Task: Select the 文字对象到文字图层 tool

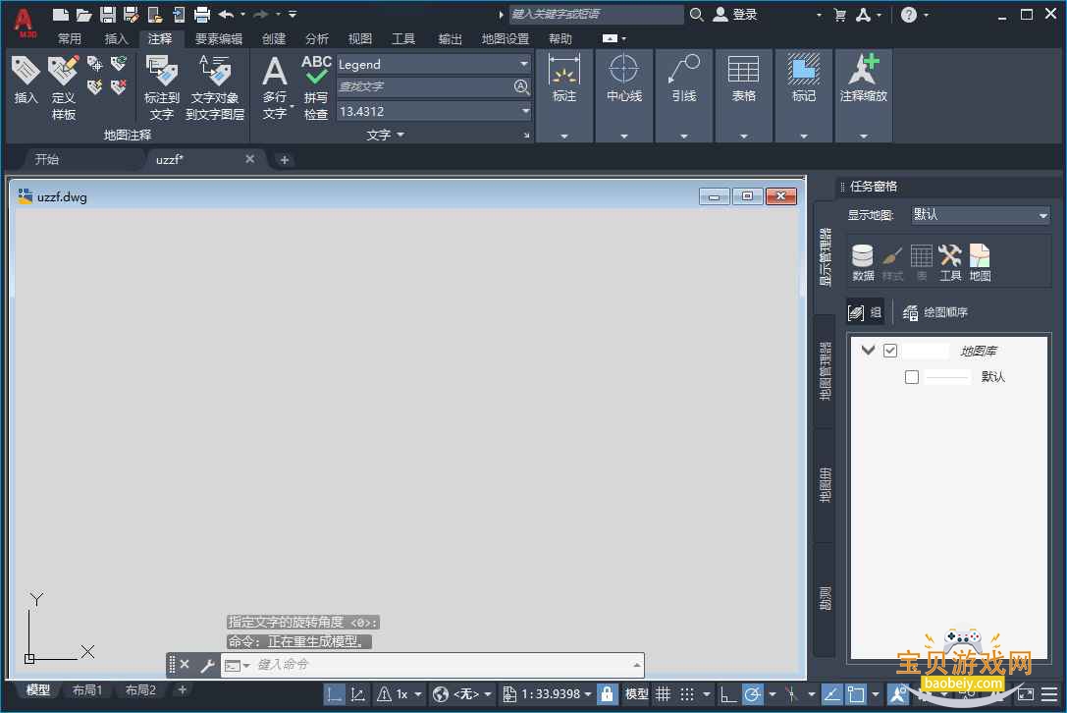Action: 214,87
